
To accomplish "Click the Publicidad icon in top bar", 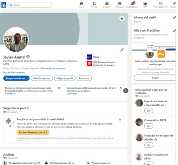I will point(174,4).
